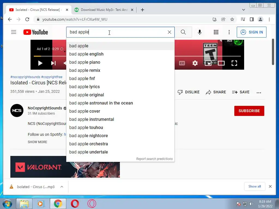Screen dimensions: 279x209
Task: Select suggestion 'bad apple fnf'
Action: 120,79
